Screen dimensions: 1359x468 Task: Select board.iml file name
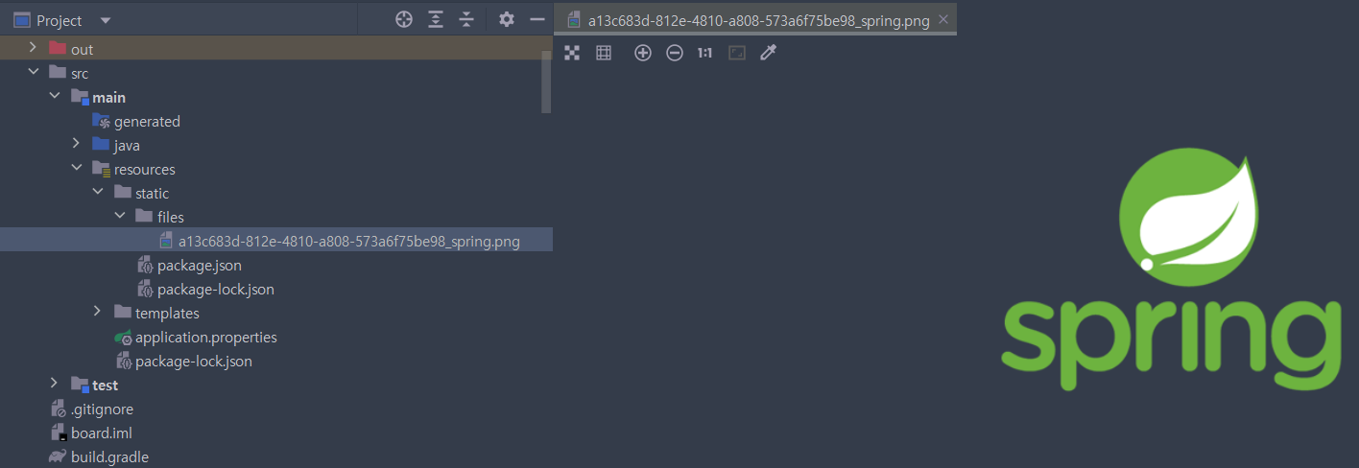[x=102, y=433]
